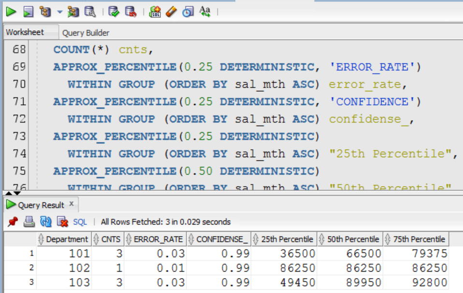
Task: Click the rows fetched status text
Action: (x=166, y=222)
